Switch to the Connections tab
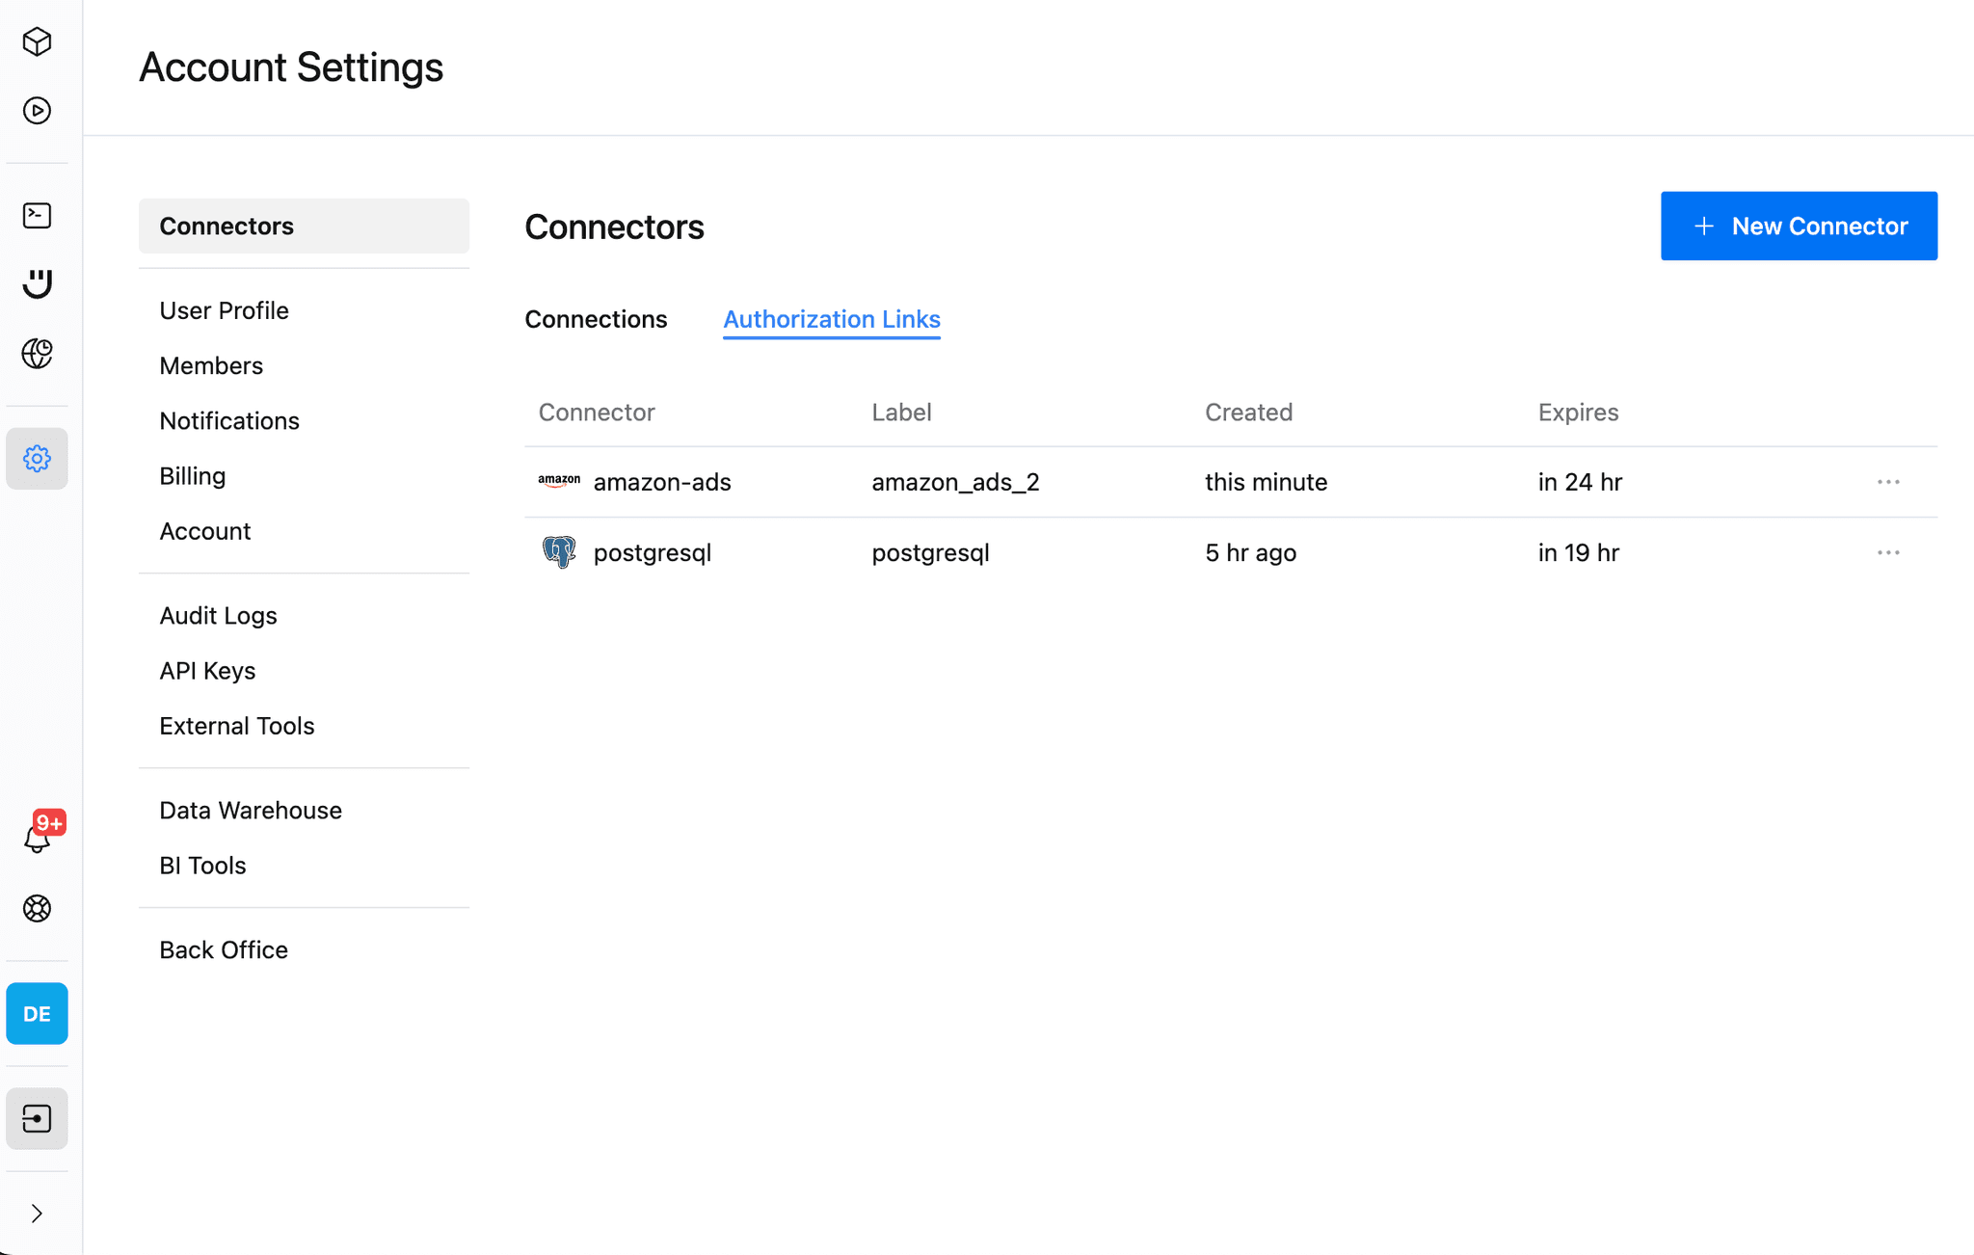Image resolution: width=1974 pixels, height=1255 pixels. pos(596,319)
